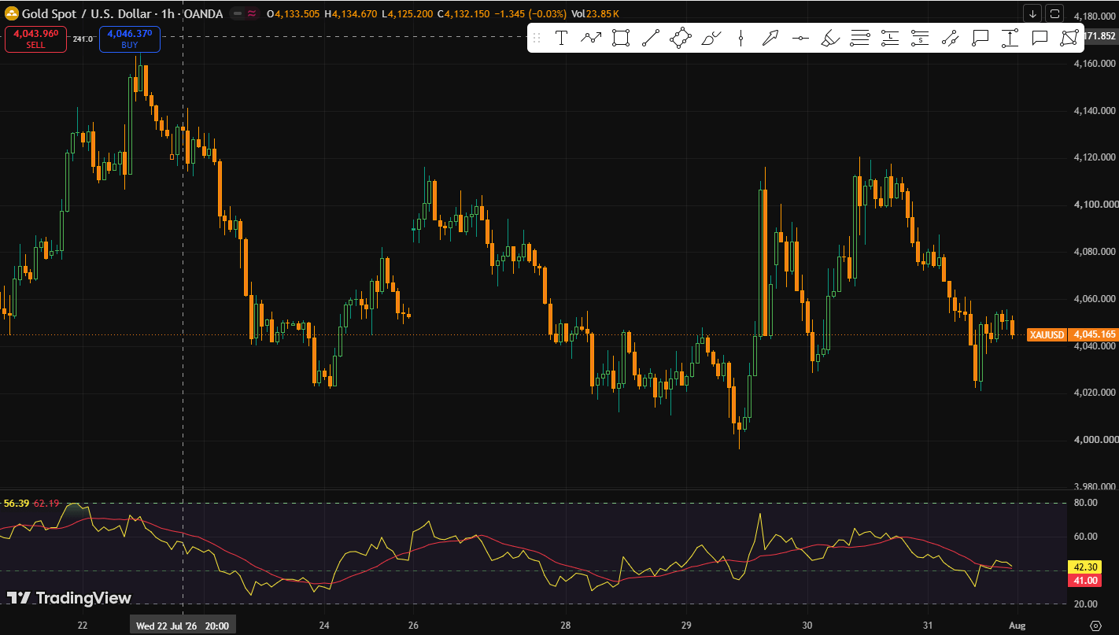Select the Highlighter tool

(830, 38)
